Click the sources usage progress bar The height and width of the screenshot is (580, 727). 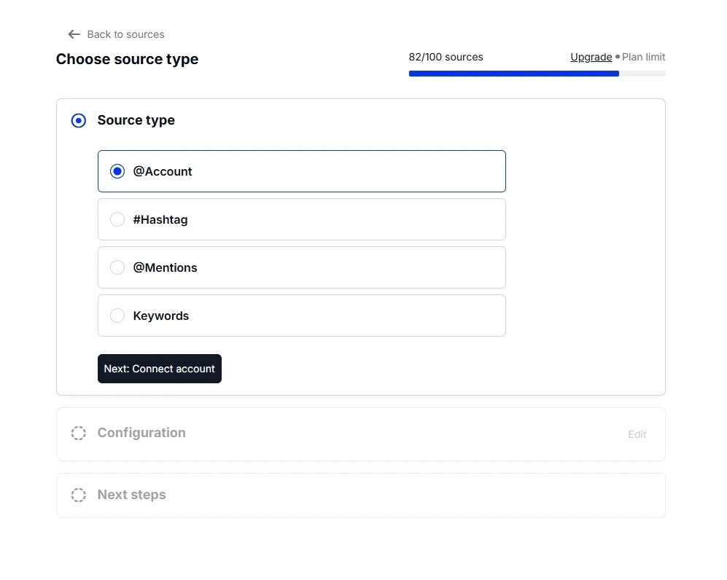pyautogui.click(x=537, y=74)
